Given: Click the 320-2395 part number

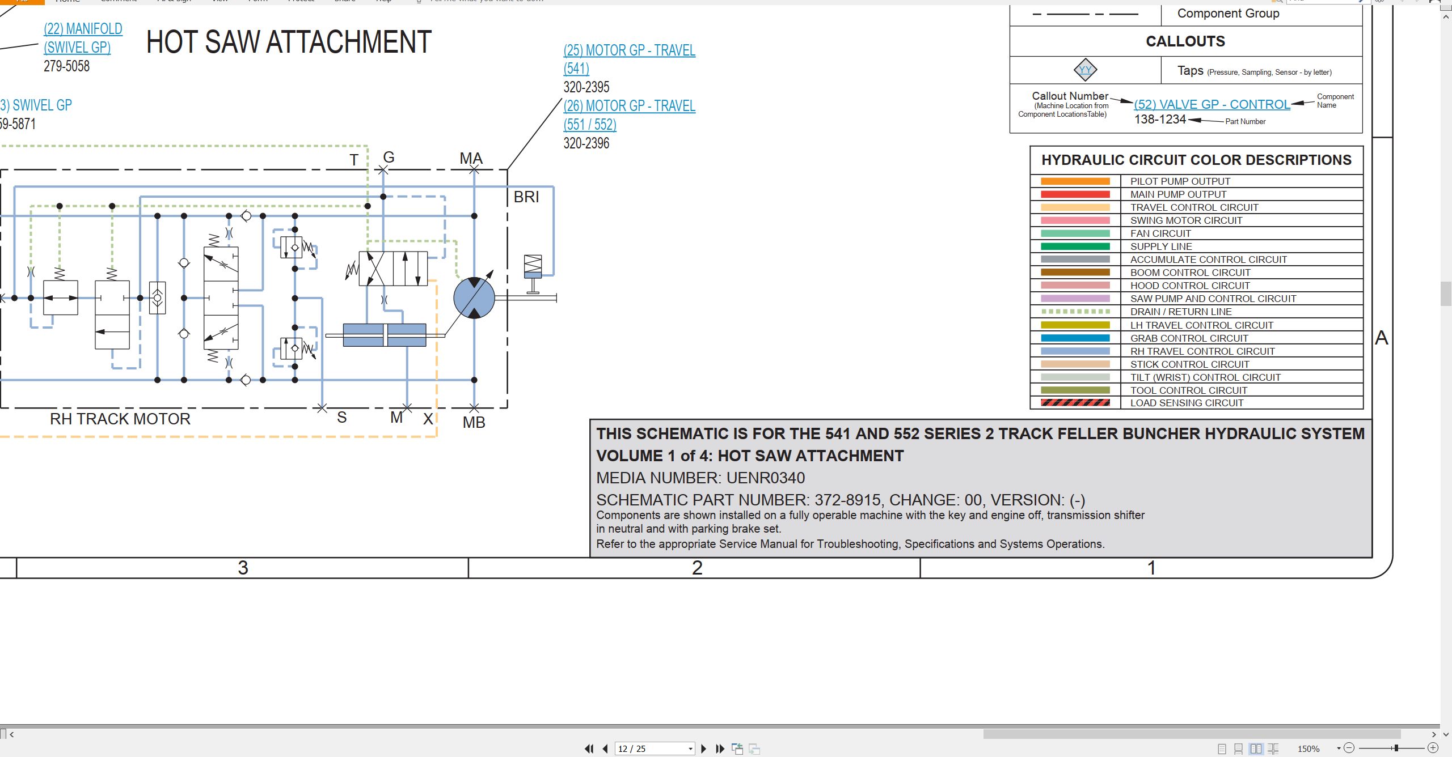Looking at the screenshot, I should tap(586, 87).
